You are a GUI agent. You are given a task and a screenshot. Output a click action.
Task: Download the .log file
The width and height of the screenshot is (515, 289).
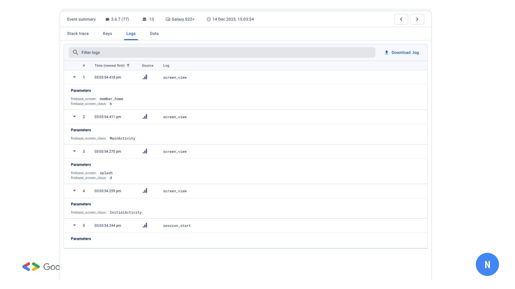click(402, 52)
